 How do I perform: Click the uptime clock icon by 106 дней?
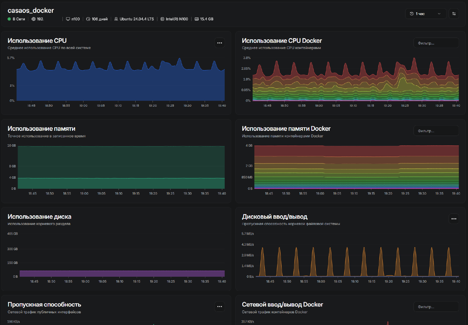88,19
